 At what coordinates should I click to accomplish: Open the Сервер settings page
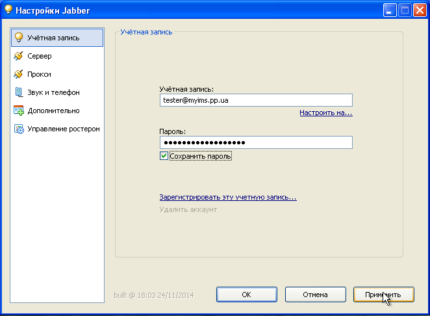tap(57, 56)
